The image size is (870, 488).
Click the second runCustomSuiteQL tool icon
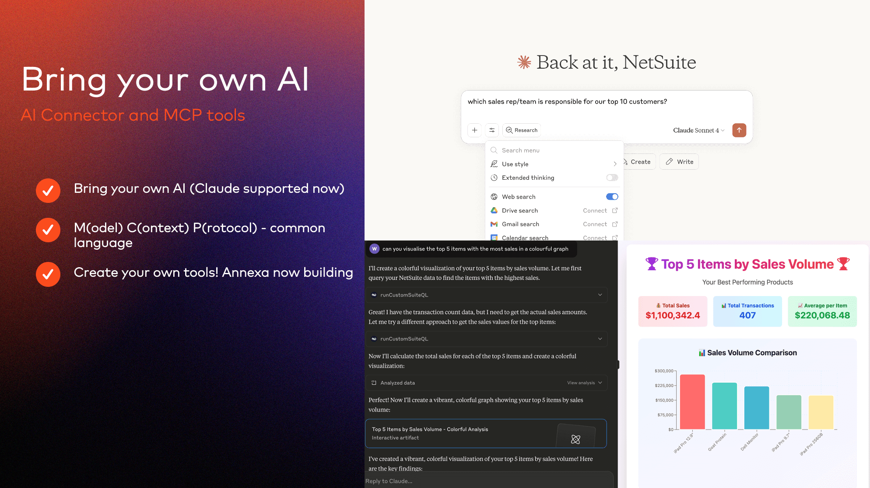[374, 339]
